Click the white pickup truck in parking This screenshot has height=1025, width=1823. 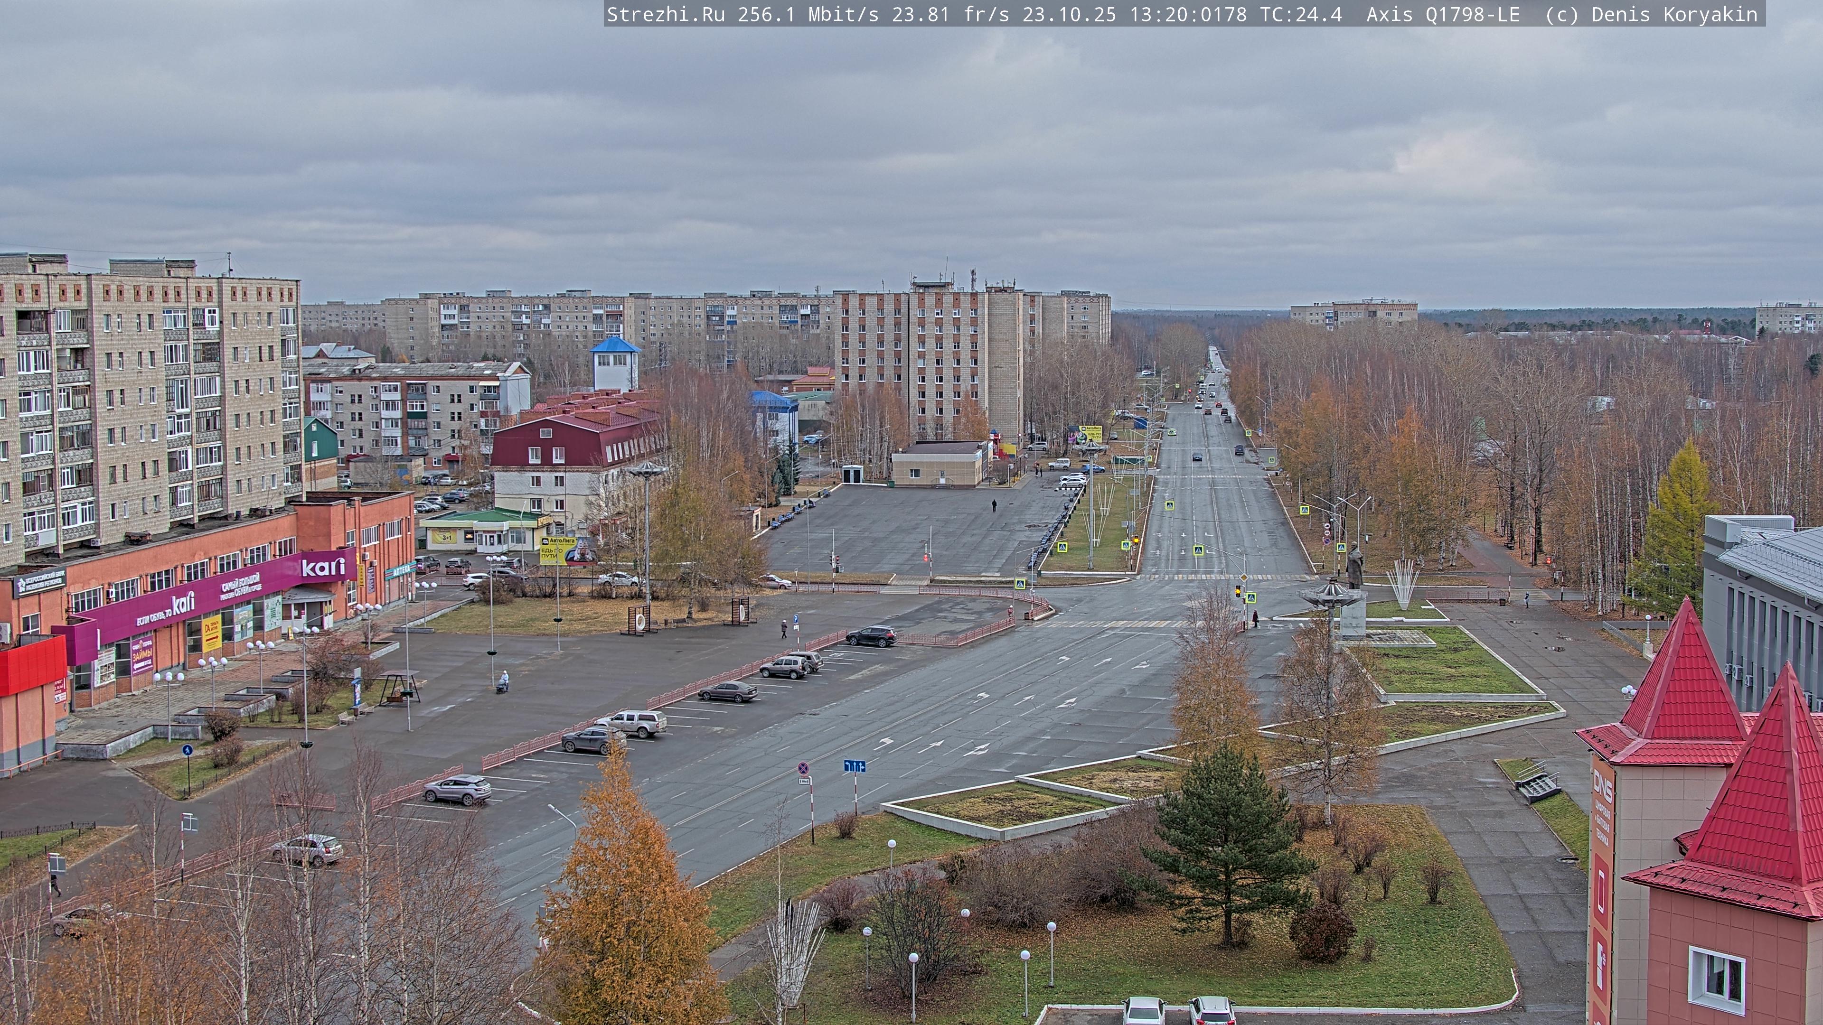tap(634, 721)
